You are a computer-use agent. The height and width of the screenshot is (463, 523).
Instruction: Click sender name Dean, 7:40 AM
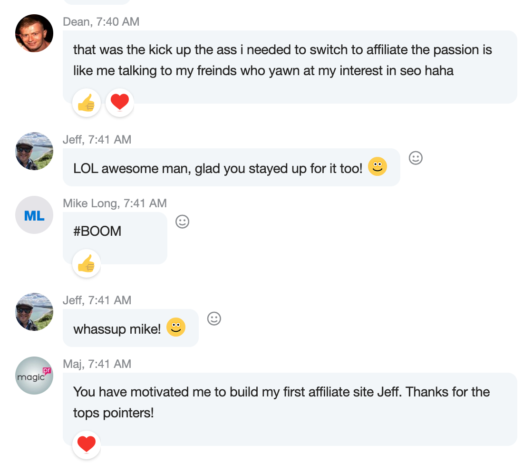tap(101, 21)
